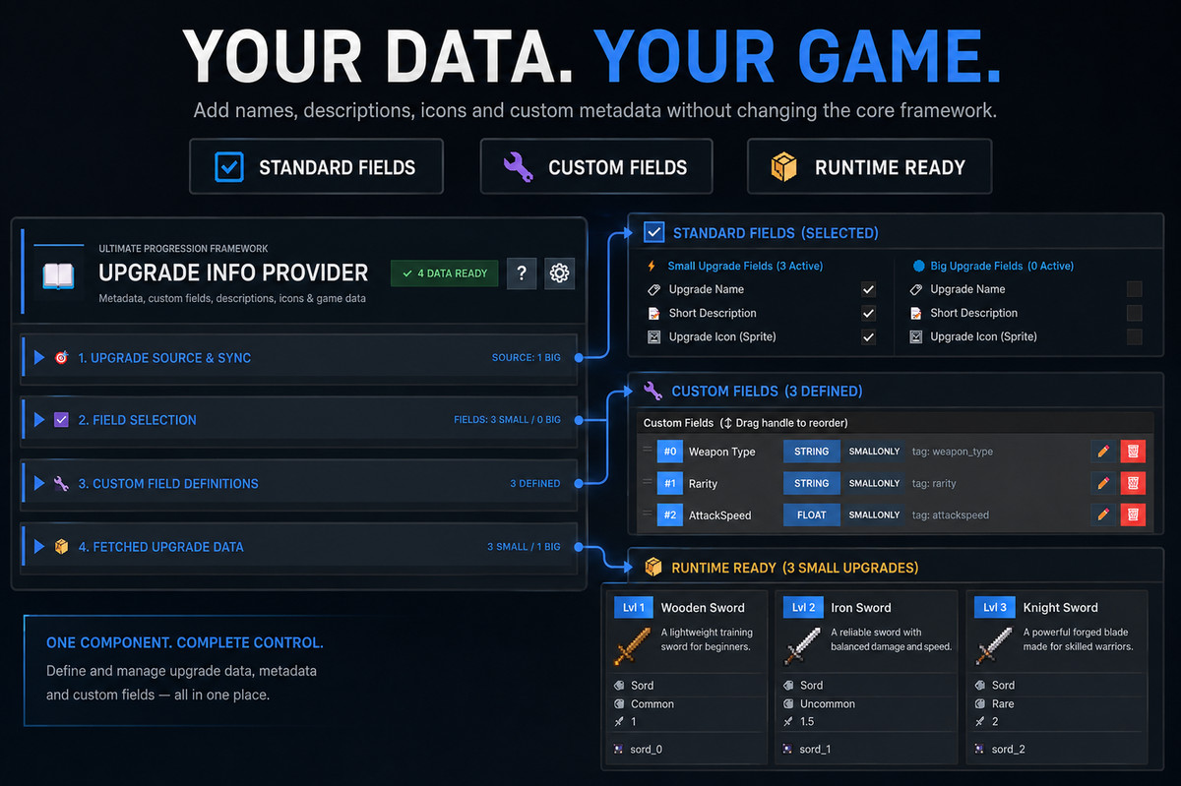This screenshot has width=1181, height=786.
Task: Change SMALLONLY scope for Weapon Type
Action: 874,452
